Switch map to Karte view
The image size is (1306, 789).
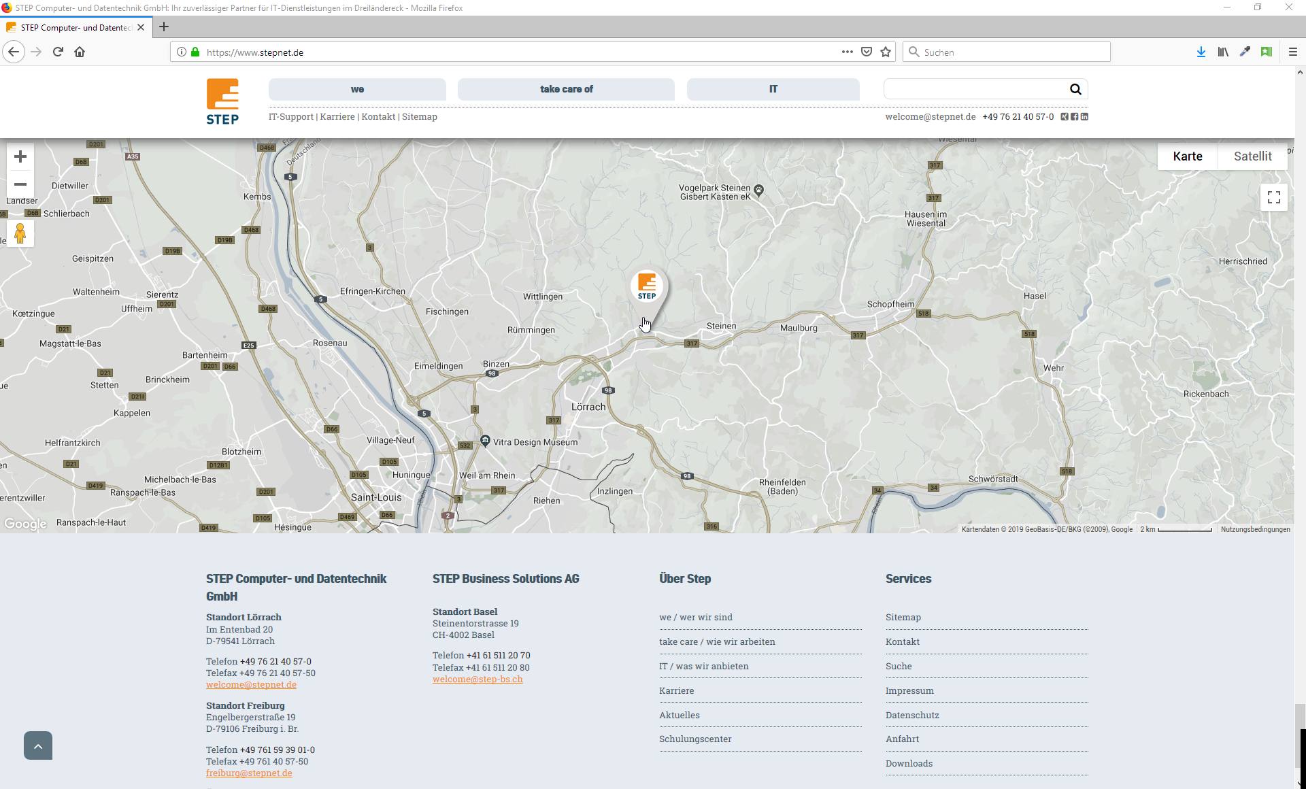[1187, 156]
